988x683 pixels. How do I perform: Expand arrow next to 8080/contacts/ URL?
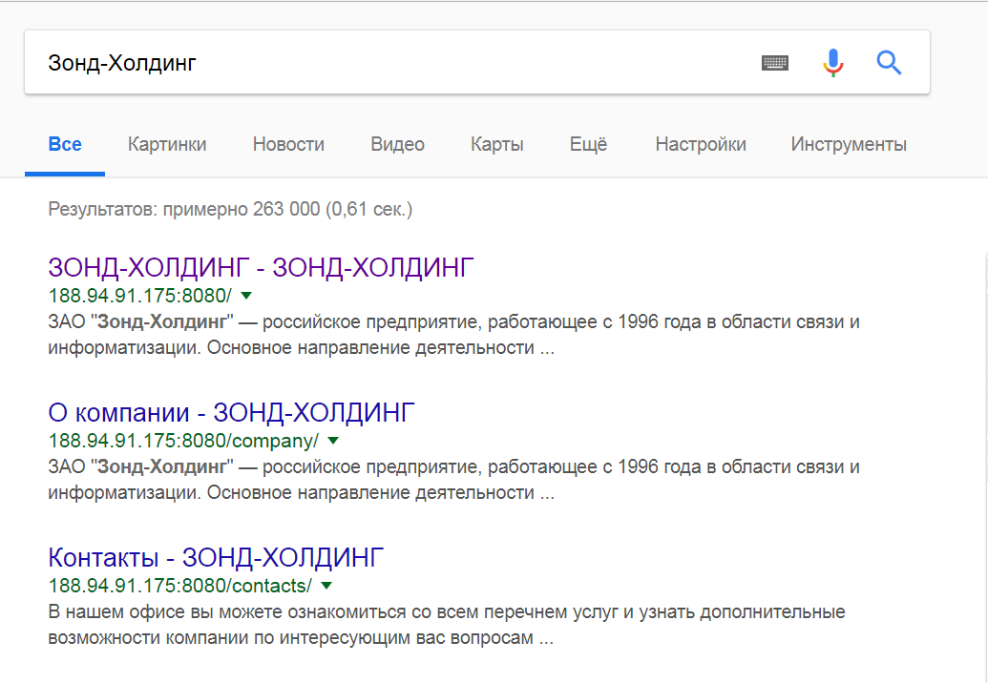click(x=326, y=586)
